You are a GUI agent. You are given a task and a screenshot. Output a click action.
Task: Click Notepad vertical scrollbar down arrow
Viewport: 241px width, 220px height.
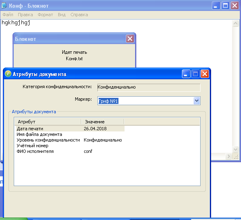(235, 149)
